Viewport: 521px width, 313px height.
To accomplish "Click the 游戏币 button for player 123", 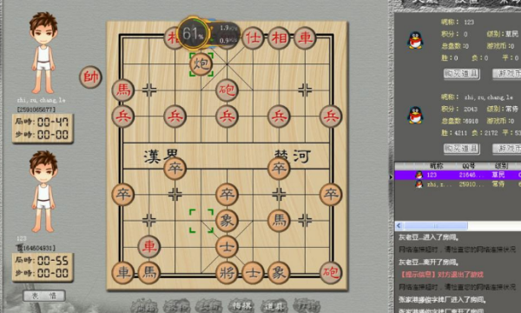I will (507, 74).
